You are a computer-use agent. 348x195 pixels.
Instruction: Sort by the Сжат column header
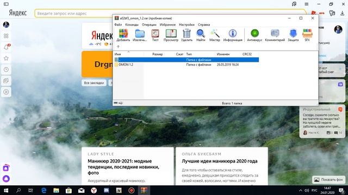[179, 54]
